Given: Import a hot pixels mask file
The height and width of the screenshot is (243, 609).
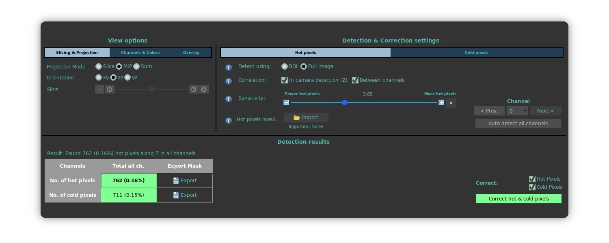Looking at the screenshot, I should [x=306, y=117].
